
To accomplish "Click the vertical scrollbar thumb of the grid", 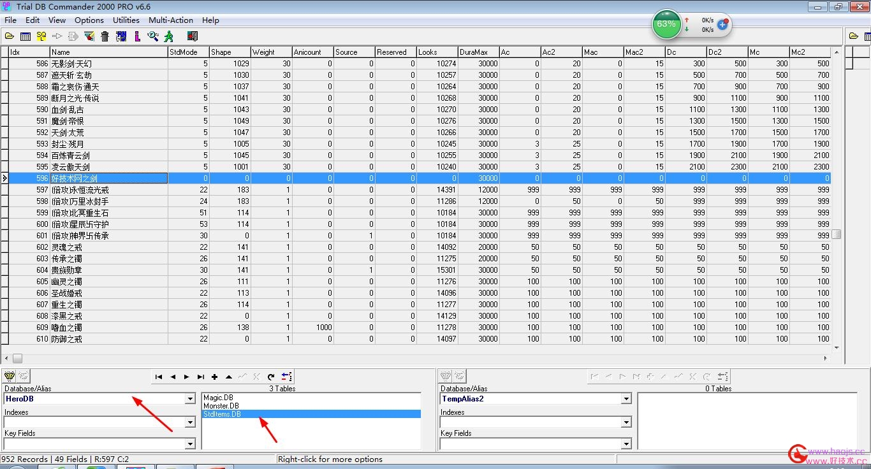I will tap(837, 234).
